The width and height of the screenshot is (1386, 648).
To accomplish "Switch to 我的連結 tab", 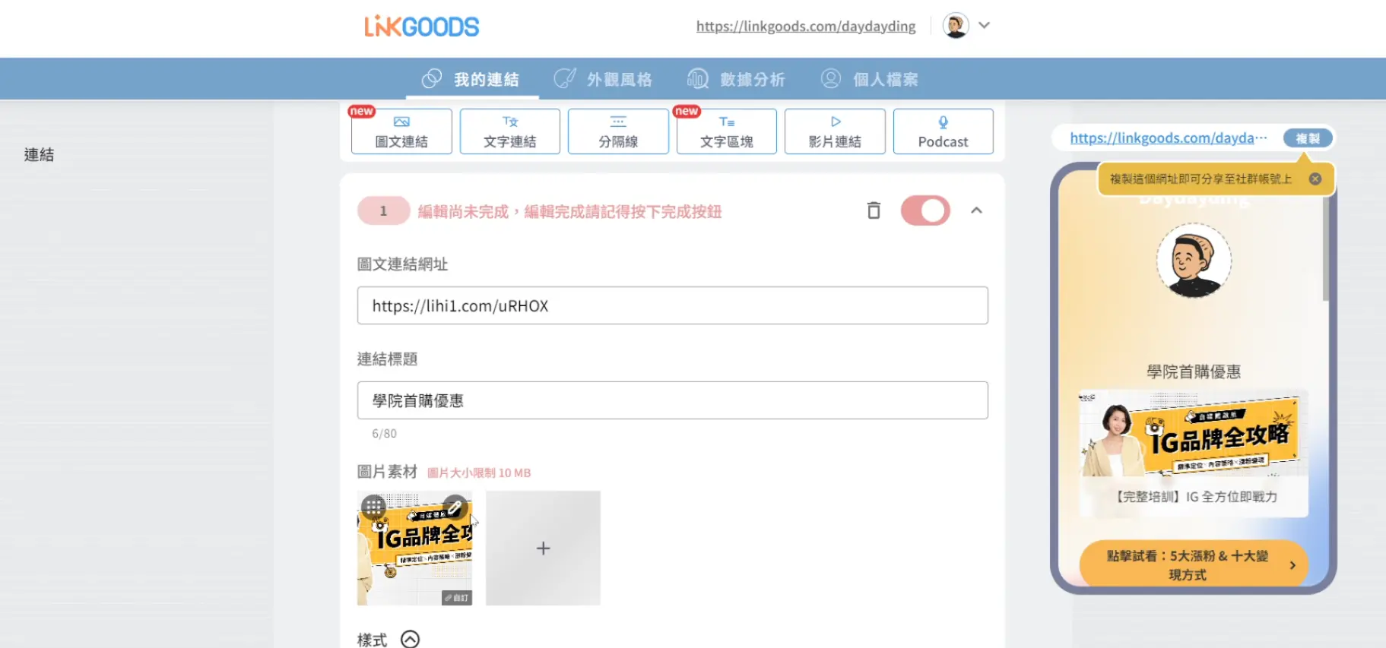I will 471,79.
